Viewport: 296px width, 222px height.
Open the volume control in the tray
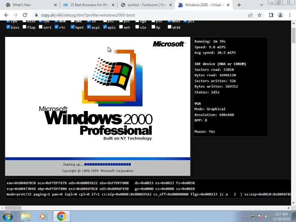tap(267, 217)
